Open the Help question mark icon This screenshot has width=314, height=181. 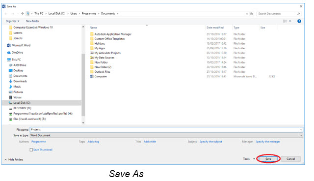pos(299,21)
